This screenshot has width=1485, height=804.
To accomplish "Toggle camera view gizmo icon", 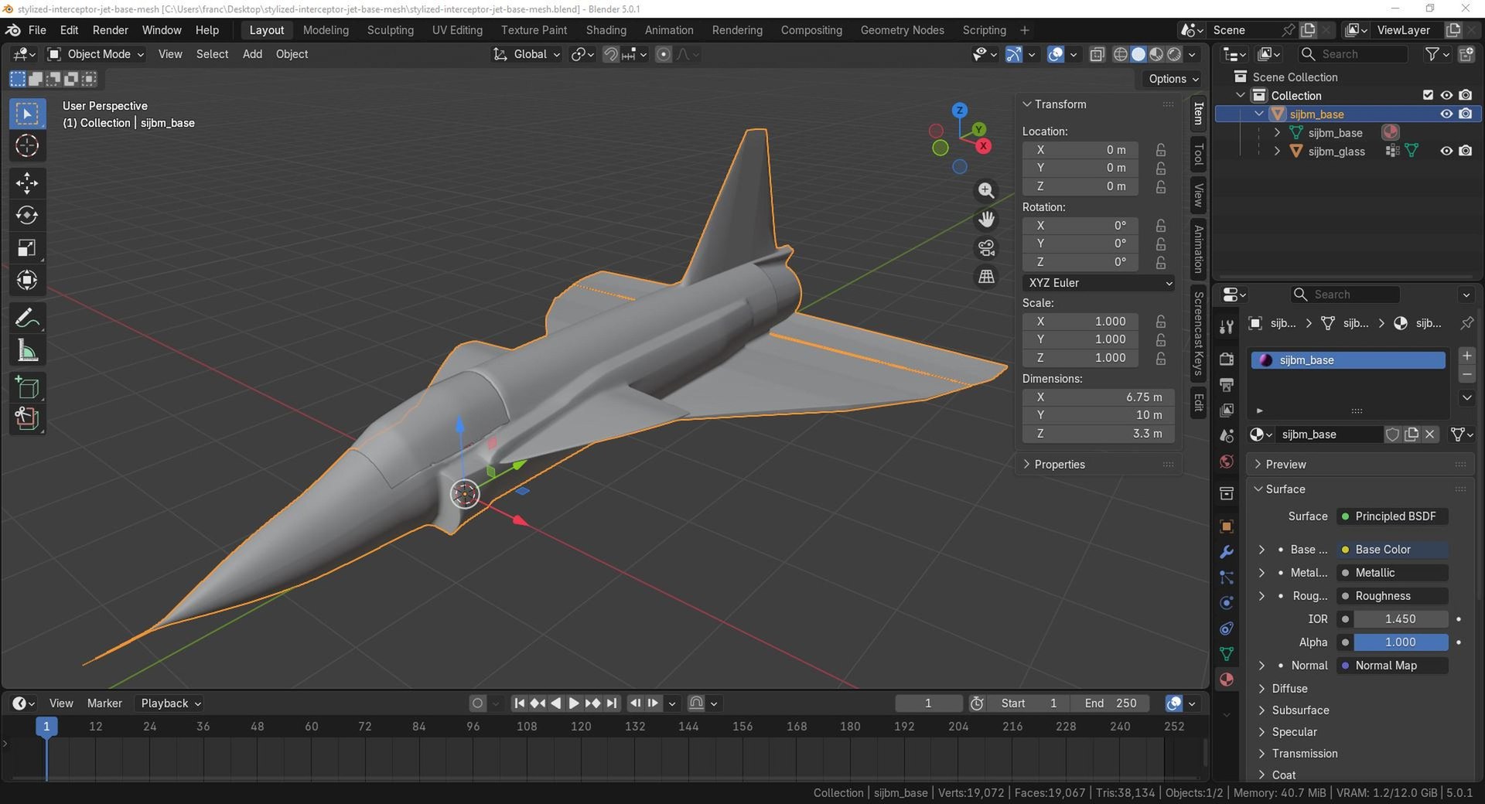I will (986, 248).
